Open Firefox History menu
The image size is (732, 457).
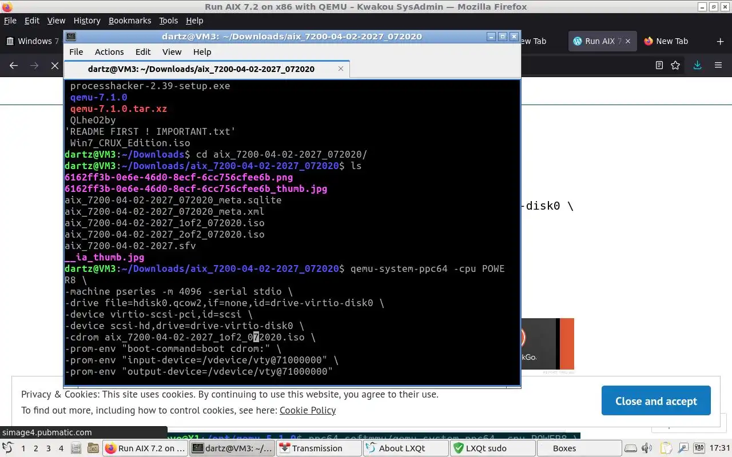coord(87,21)
